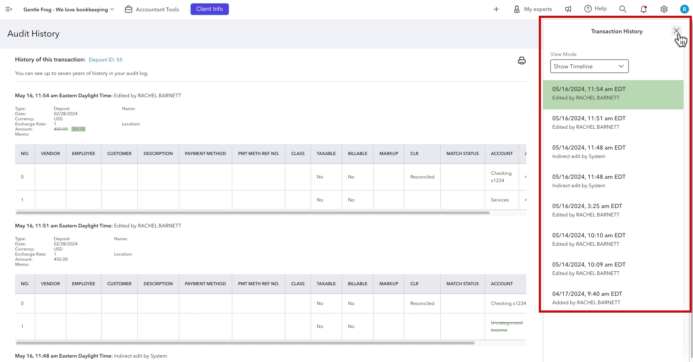Screen dimensions: 693x362
Task: Select timeline entry 05/14/2024, 10:09 am EDT
Action: click(613, 270)
